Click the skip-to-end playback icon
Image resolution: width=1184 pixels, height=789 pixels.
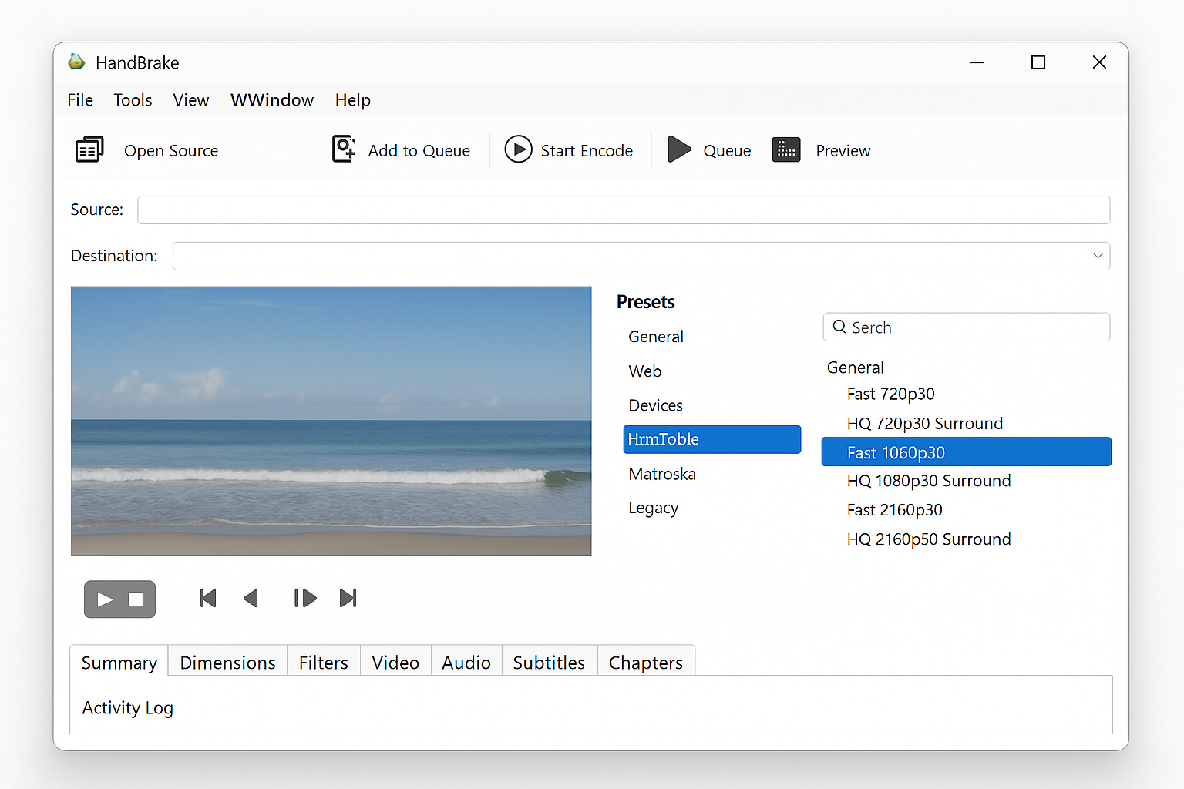point(348,598)
